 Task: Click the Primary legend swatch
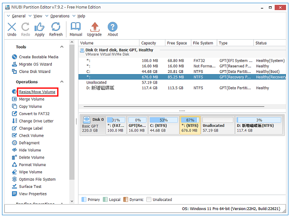[x=84, y=200]
